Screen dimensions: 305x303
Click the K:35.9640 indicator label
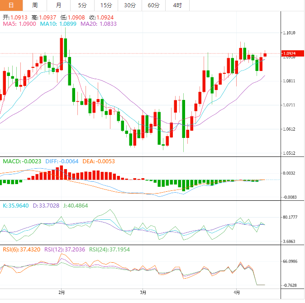coord(16,206)
